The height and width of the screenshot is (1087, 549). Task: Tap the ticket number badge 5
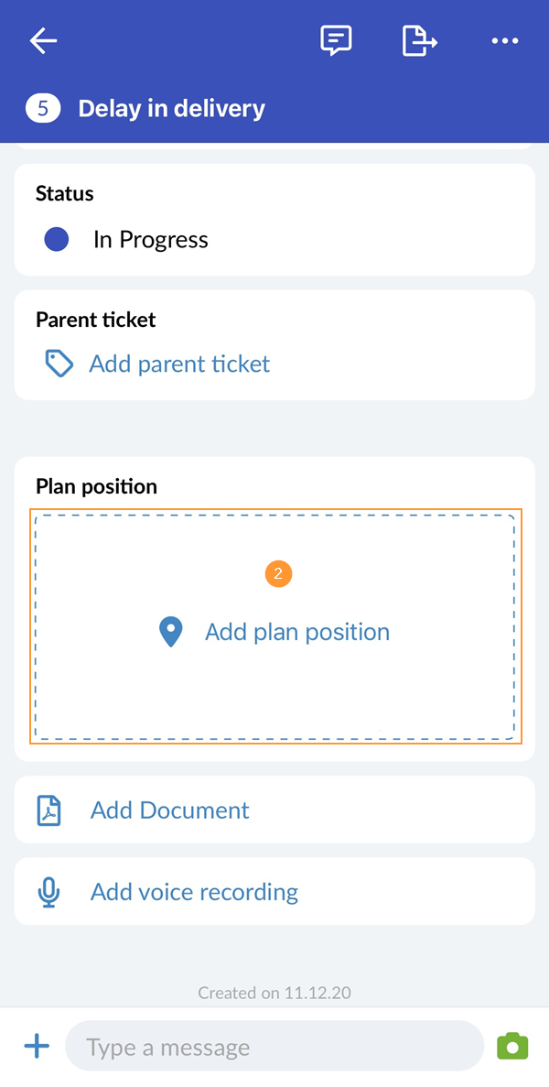(x=42, y=108)
